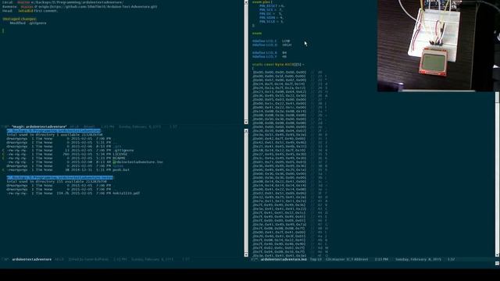The width and height of the screenshot is (500, 281).
Task: Click the right code window scrollbar thumb
Action: 497,98
